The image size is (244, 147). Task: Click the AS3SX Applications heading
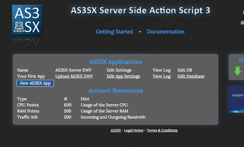[115, 62]
